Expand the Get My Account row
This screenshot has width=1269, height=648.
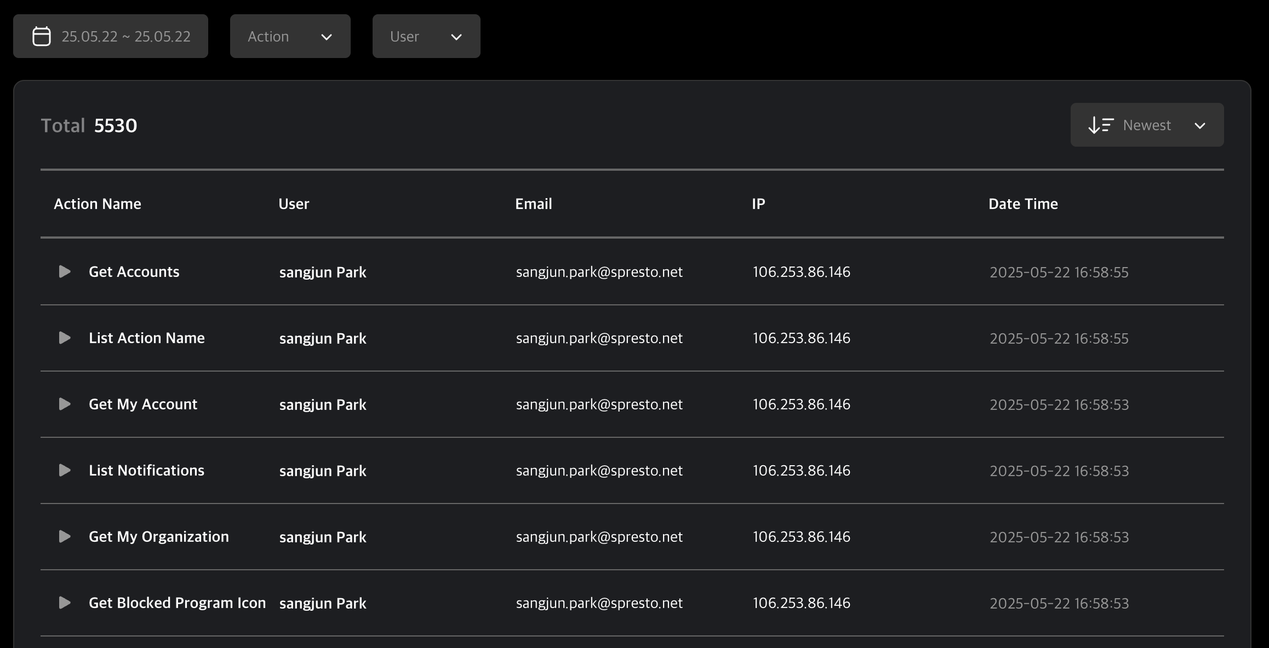pyautogui.click(x=65, y=404)
